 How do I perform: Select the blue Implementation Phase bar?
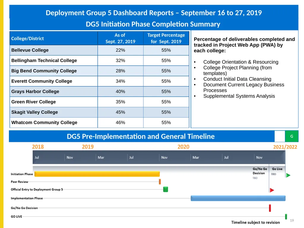click(238, 198)
